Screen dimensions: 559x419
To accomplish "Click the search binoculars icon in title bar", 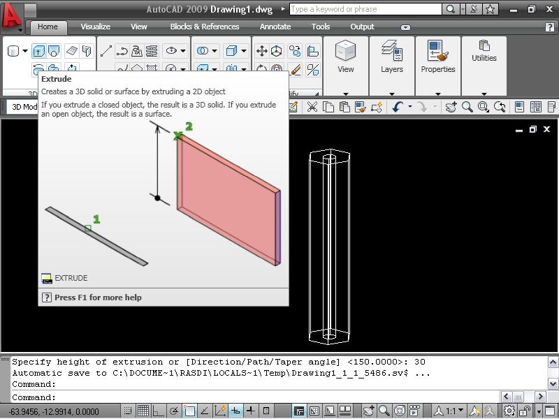I will click(x=451, y=9).
